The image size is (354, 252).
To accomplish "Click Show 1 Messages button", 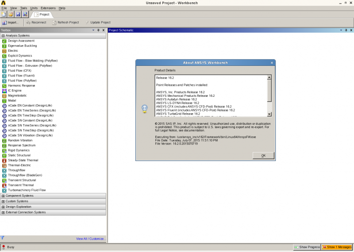I will click(x=337, y=247).
